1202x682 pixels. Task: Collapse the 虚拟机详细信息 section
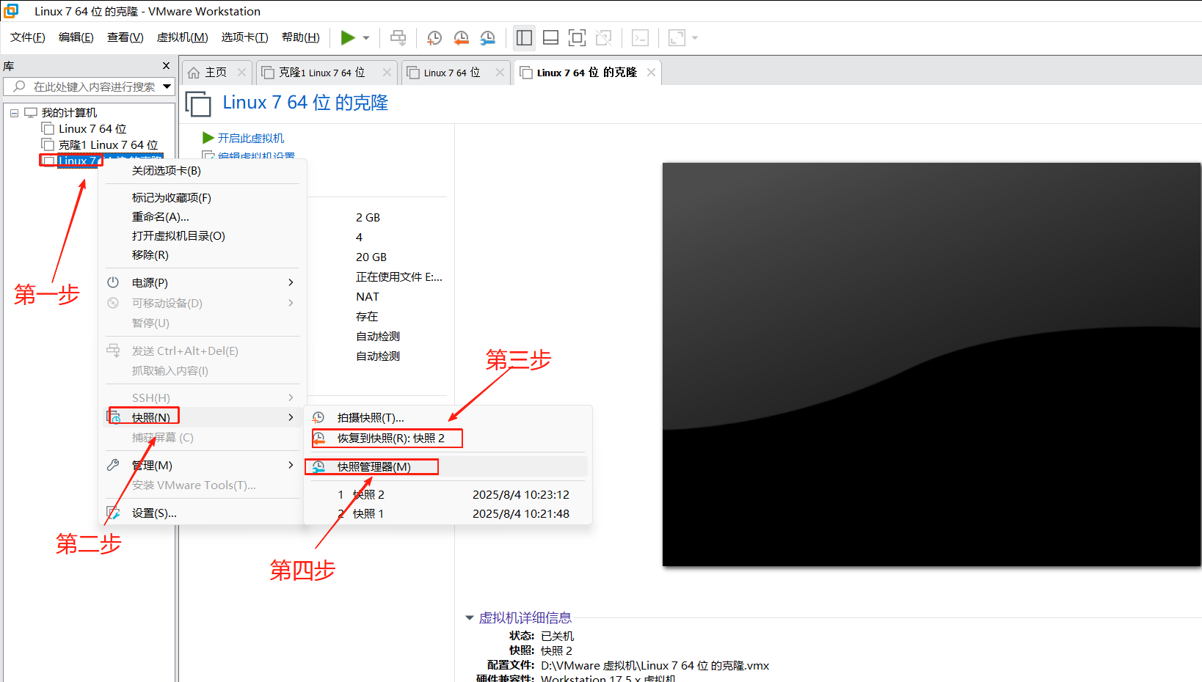click(470, 618)
